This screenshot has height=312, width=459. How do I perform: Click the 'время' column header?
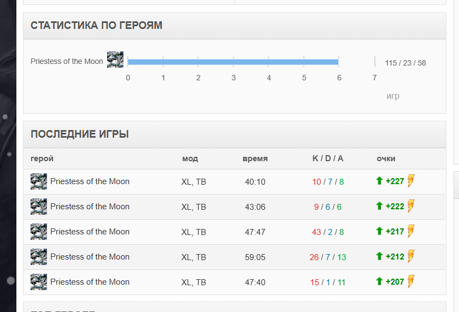point(255,158)
